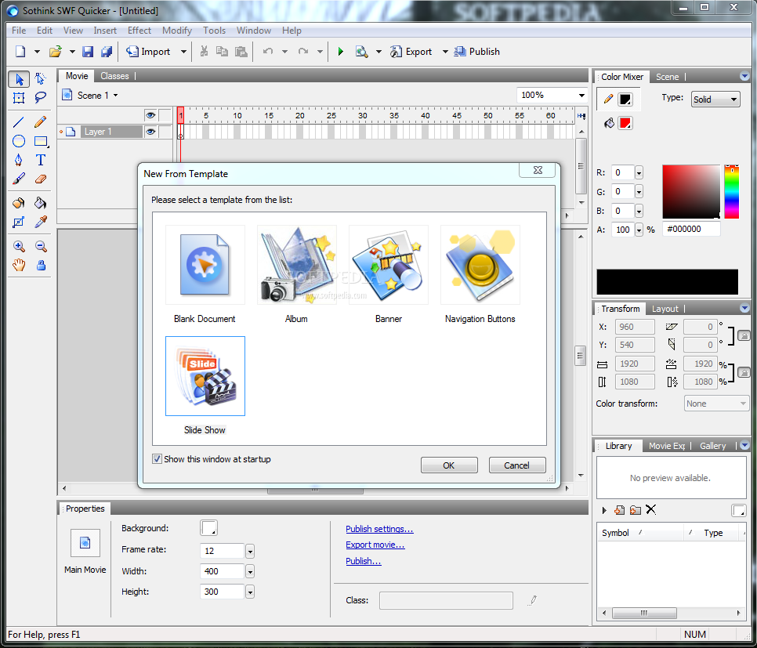Click the Publish link in Properties

coord(364,562)
